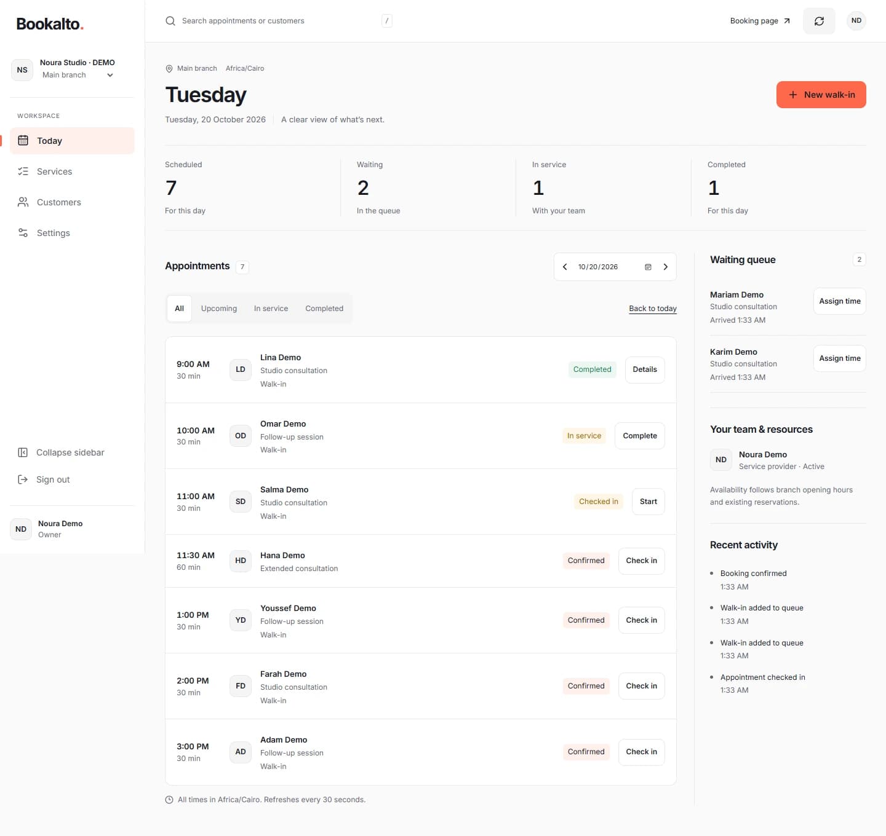Click the refresh icon in the top bar
This screenshot has height=836, width=886.
coord(819,21)
